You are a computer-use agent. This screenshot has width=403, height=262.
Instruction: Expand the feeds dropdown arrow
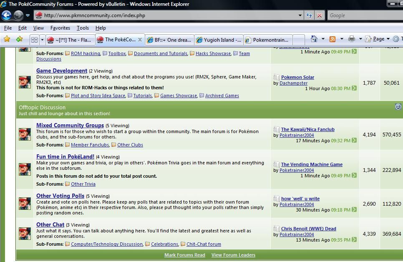point(342,39)
